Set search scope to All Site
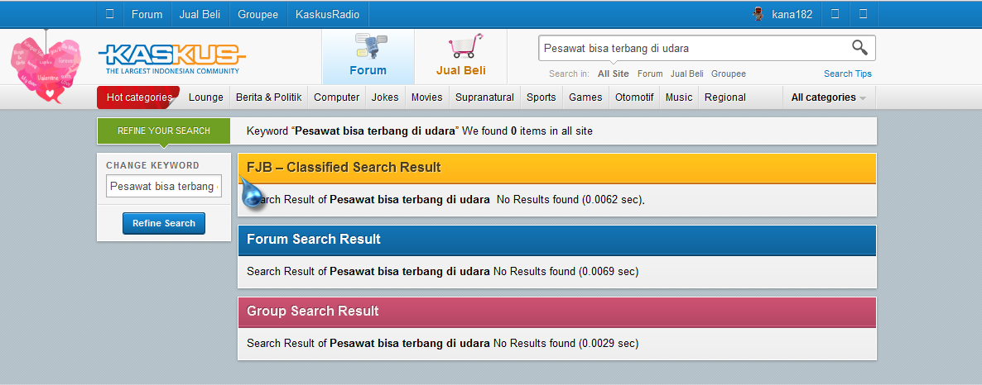Image resolution: width=982 pixels, height=385 pixels. coord(614,74)
